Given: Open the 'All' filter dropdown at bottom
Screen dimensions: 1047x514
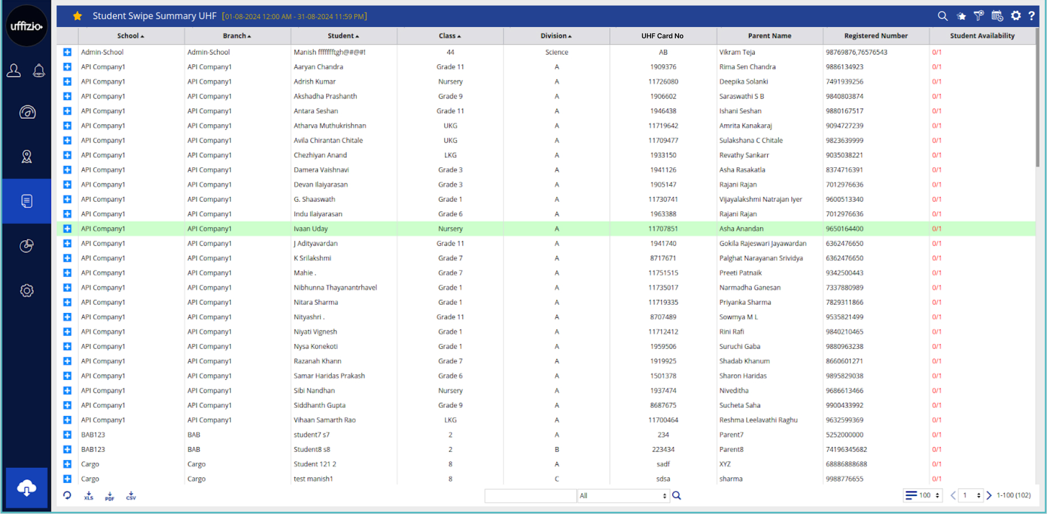Looking at the screenshot, I should pos(623,495).
